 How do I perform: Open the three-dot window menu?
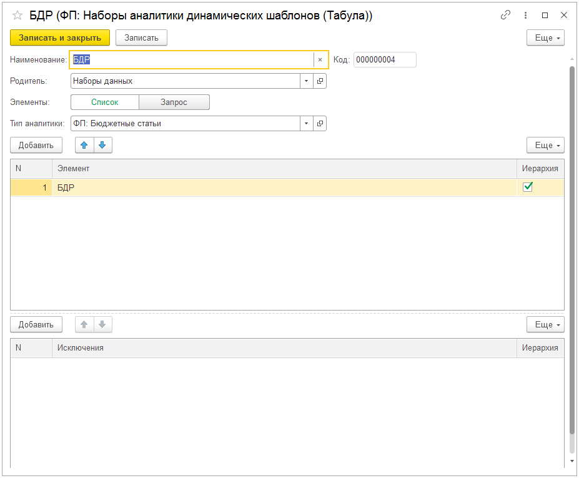click(x=525, y=15)
